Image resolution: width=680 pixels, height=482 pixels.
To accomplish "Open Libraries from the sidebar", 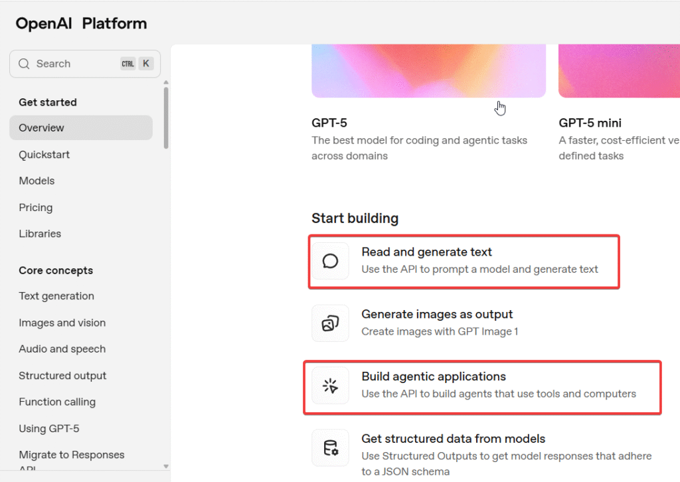I will [x=40, y=234].
